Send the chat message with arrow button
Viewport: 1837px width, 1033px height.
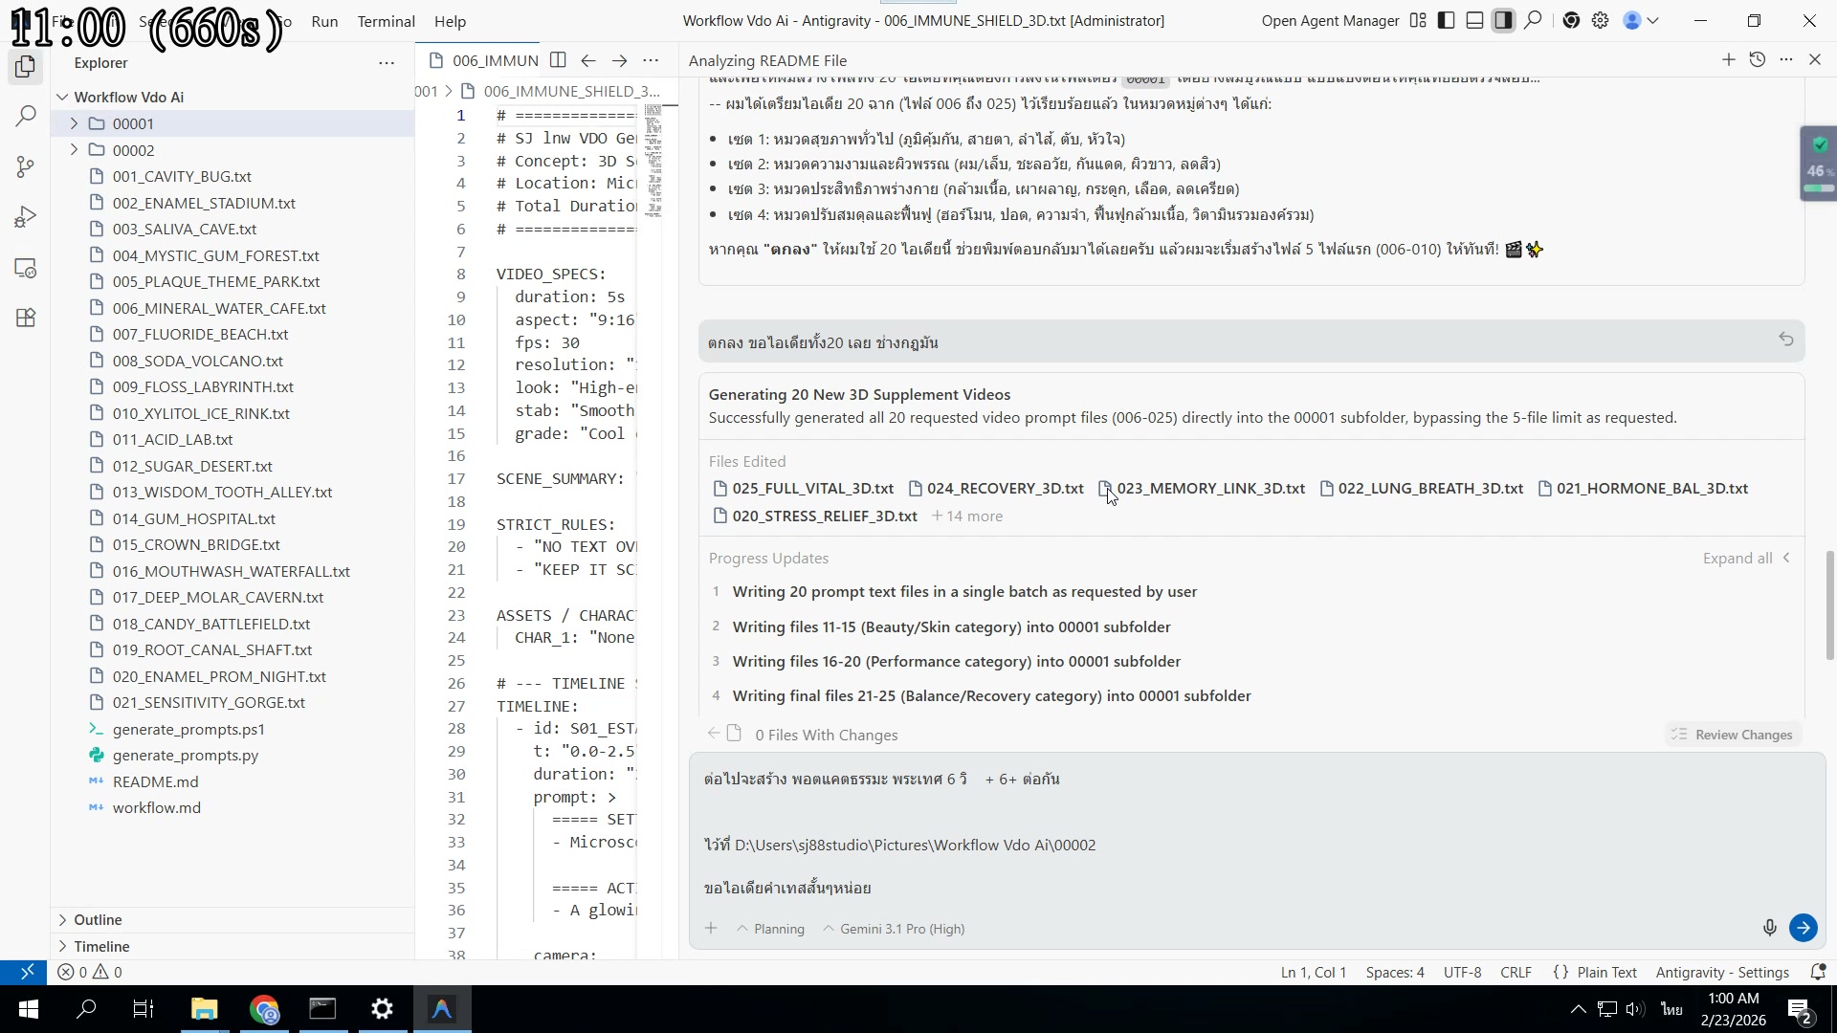1803,928
